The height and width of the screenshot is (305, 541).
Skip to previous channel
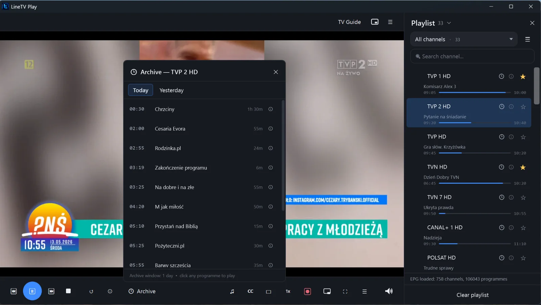[14, 291]
